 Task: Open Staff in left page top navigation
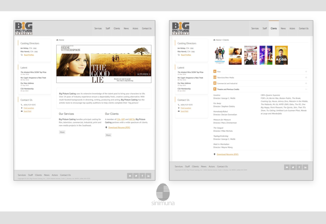tap(108, 28)
